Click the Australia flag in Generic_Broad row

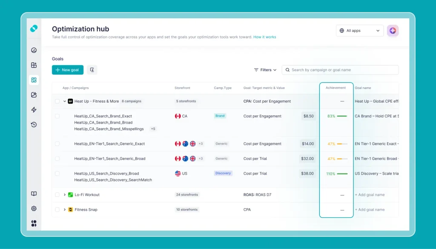click(185, 159)
